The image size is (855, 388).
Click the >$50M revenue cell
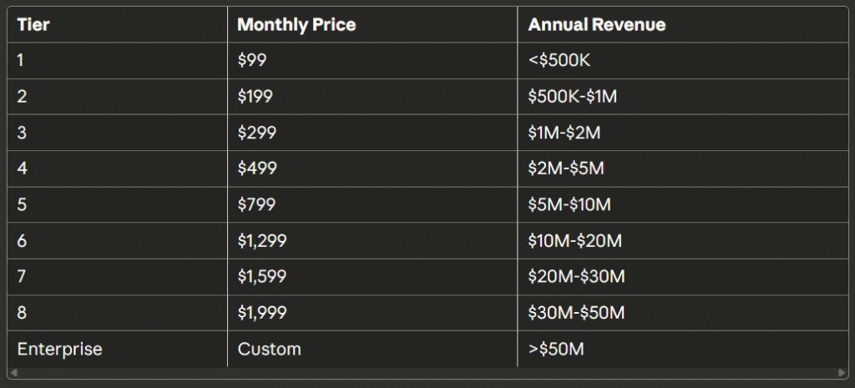pos(556,348)
